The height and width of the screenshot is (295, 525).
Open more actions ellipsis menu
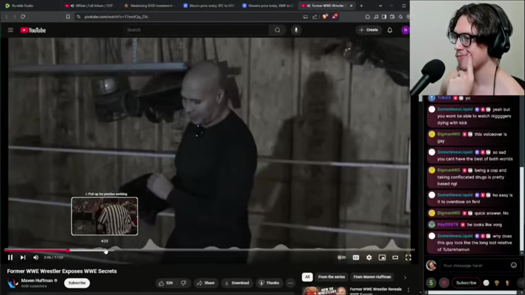(x=290, y=283)
